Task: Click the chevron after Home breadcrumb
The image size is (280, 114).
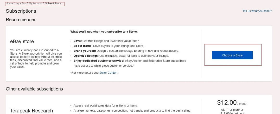Action: click(x=15, y=3)
